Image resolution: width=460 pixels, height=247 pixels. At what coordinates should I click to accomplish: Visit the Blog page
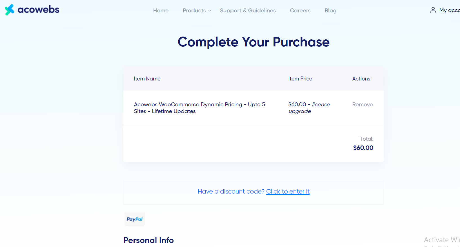330,10
